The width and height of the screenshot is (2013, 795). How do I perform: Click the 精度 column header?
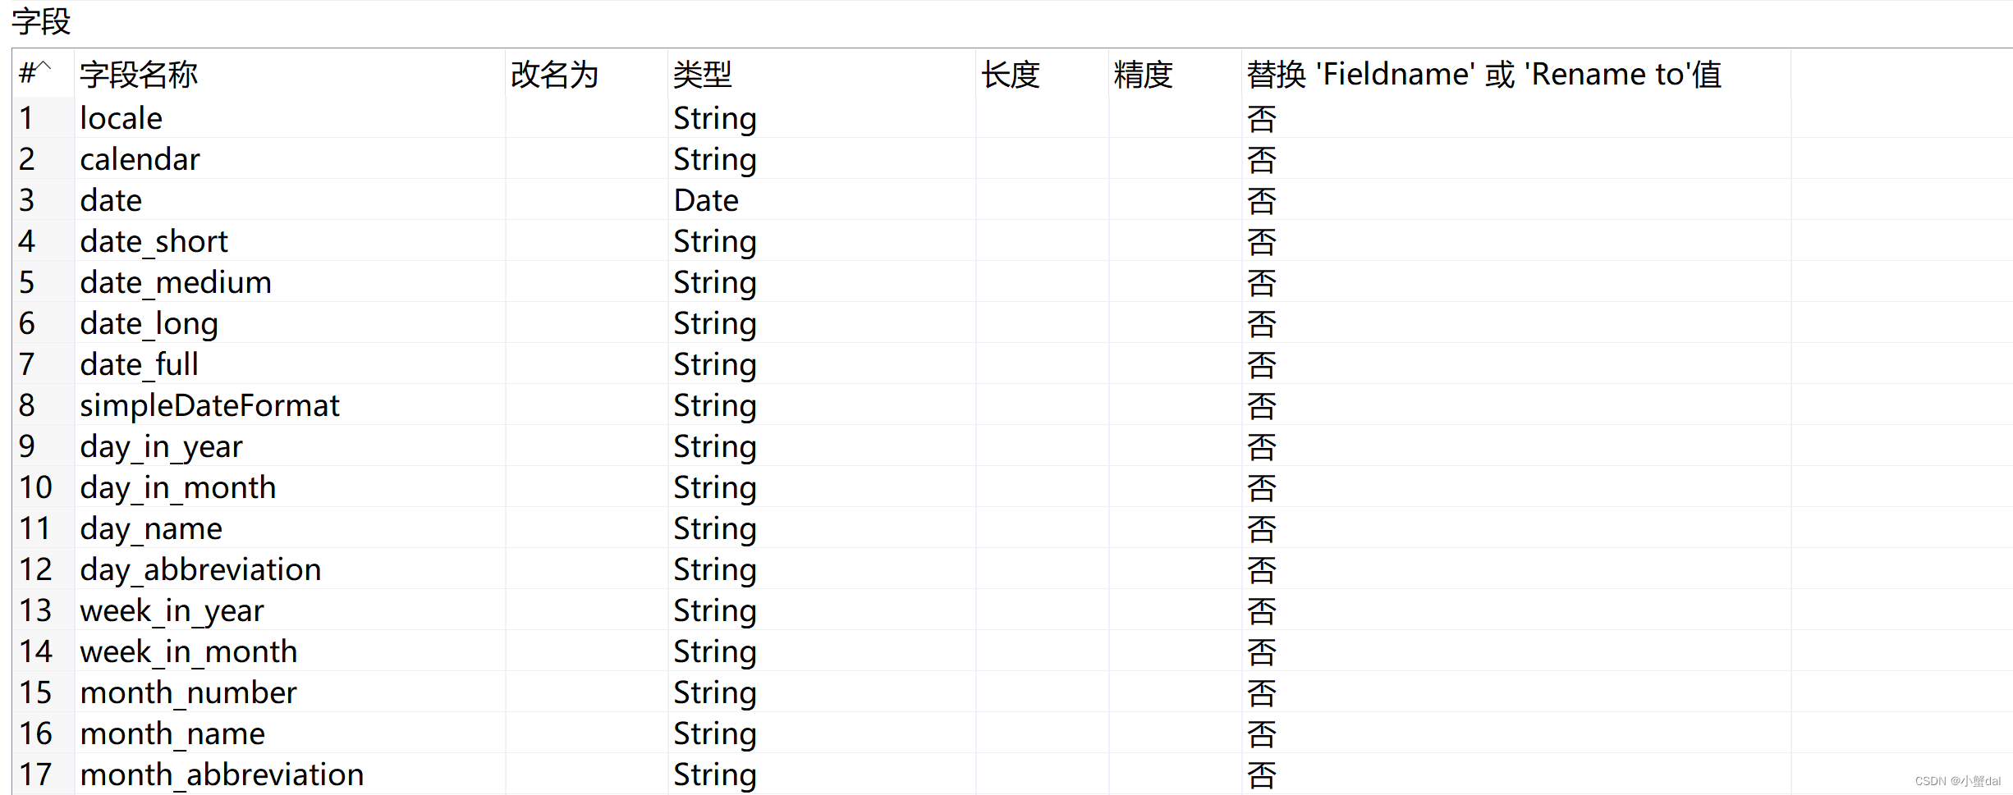pos(1142,75)
